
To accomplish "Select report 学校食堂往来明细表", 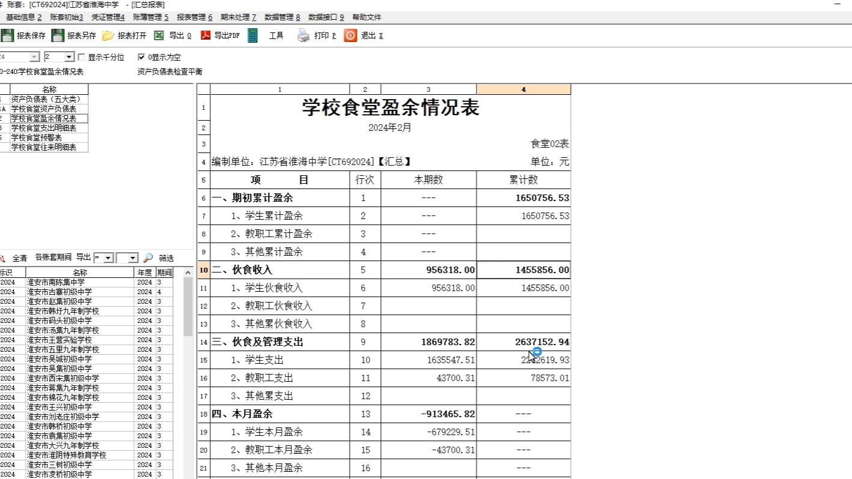I will [49, 147].
